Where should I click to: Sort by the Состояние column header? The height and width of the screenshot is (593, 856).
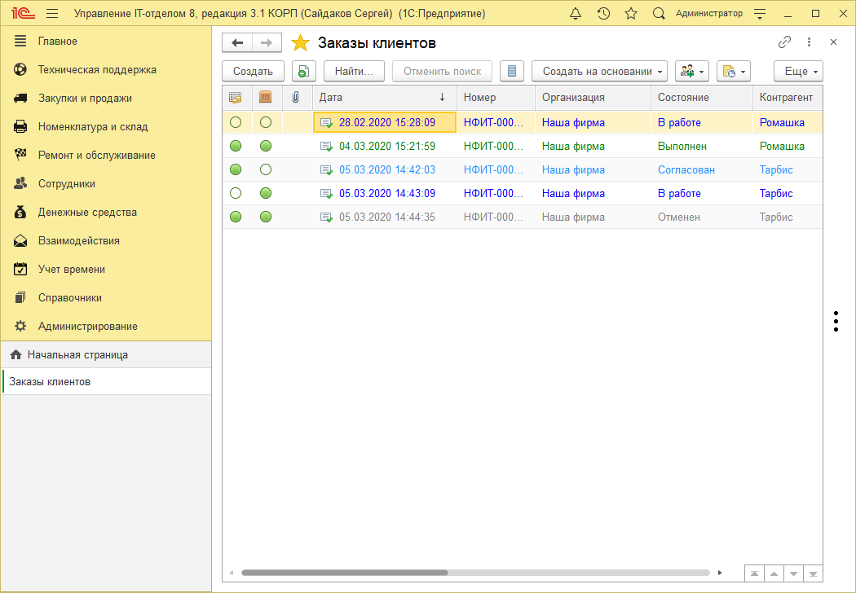pos(683,98)
